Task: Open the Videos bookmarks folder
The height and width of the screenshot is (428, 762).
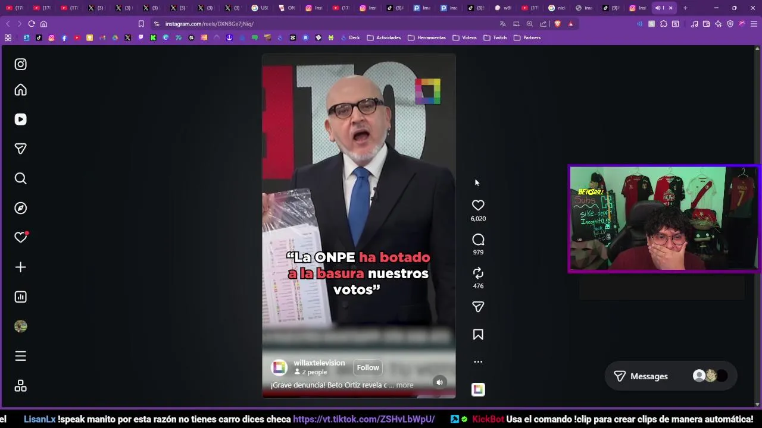Action: (465, 37)
